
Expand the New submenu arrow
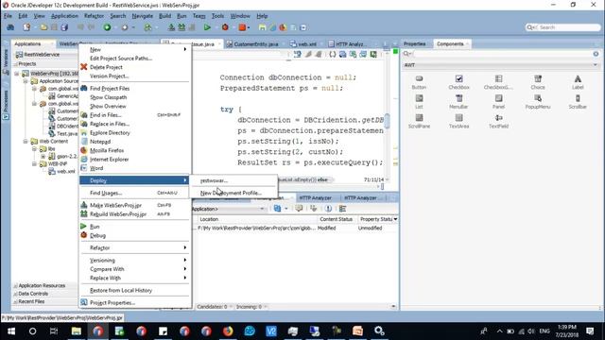(x=185, y=49)
